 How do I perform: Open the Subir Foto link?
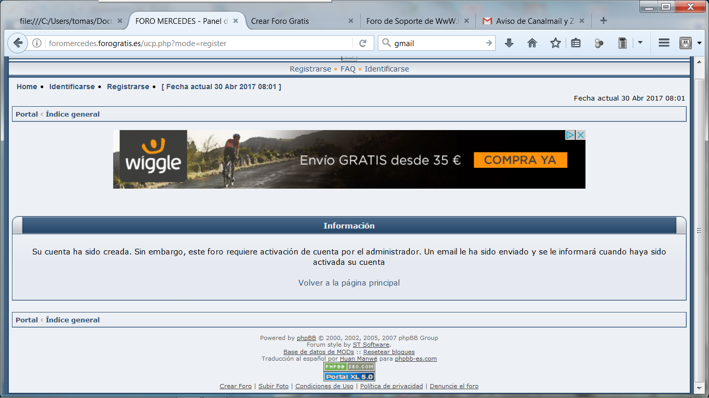click(274, 386)
